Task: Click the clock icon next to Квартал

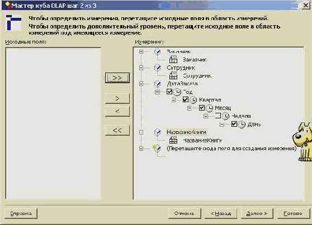Action: [193, 100]
